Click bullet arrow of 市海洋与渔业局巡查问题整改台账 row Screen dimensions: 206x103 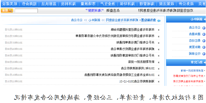click(x=159, y=30)
